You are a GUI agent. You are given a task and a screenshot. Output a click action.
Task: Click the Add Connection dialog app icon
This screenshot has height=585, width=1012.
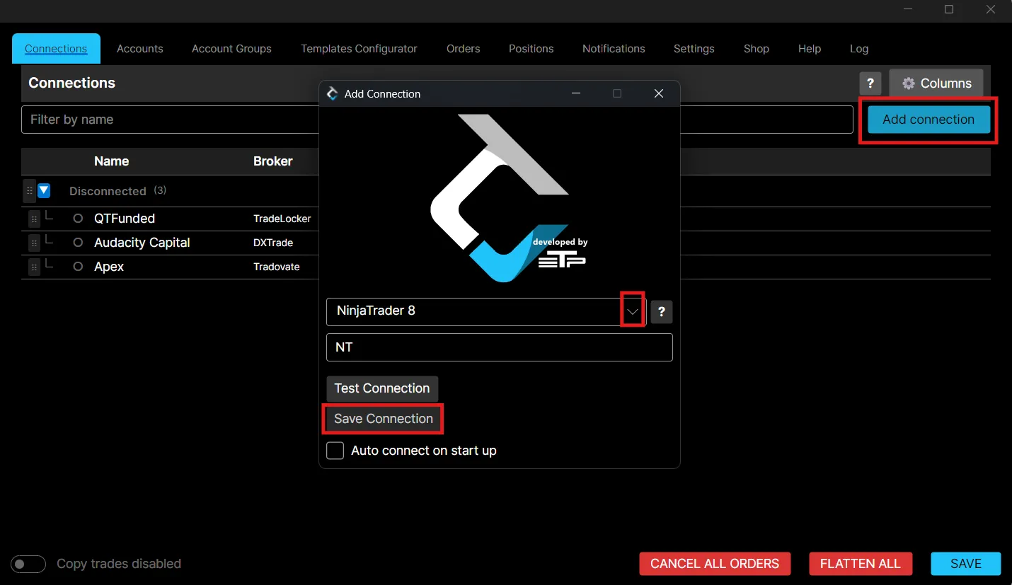click(x=332, y=93)
